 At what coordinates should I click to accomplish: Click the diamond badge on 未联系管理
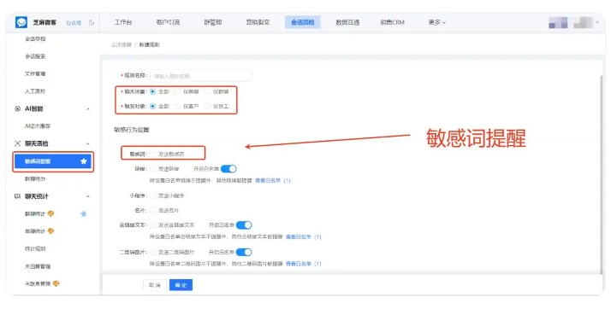tap(56, 283)
